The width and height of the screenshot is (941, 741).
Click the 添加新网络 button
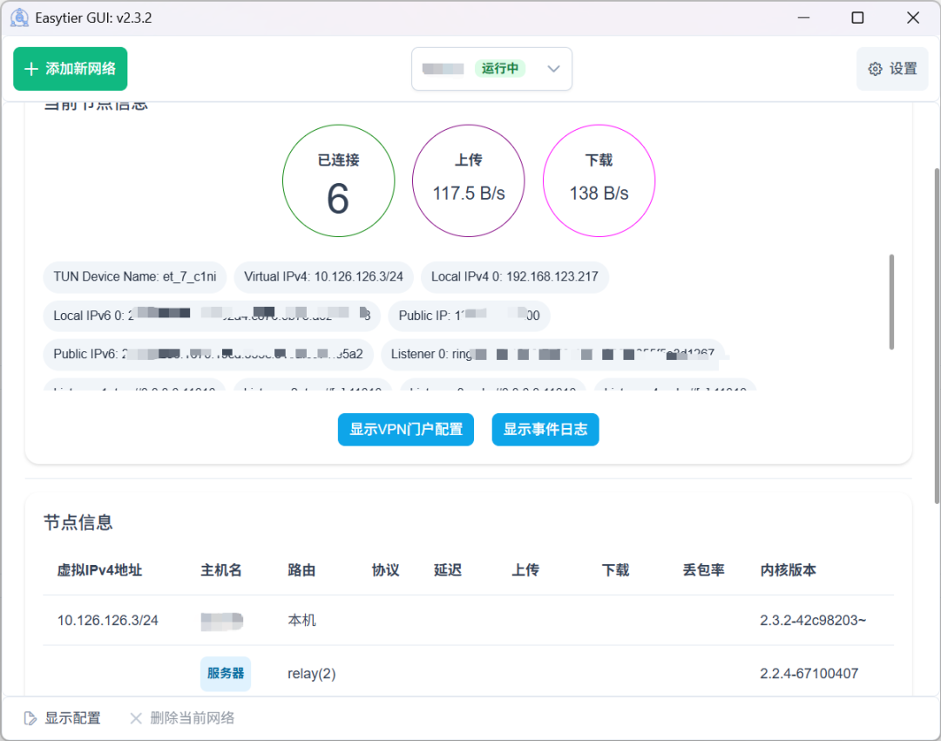[x=71, y=69]
